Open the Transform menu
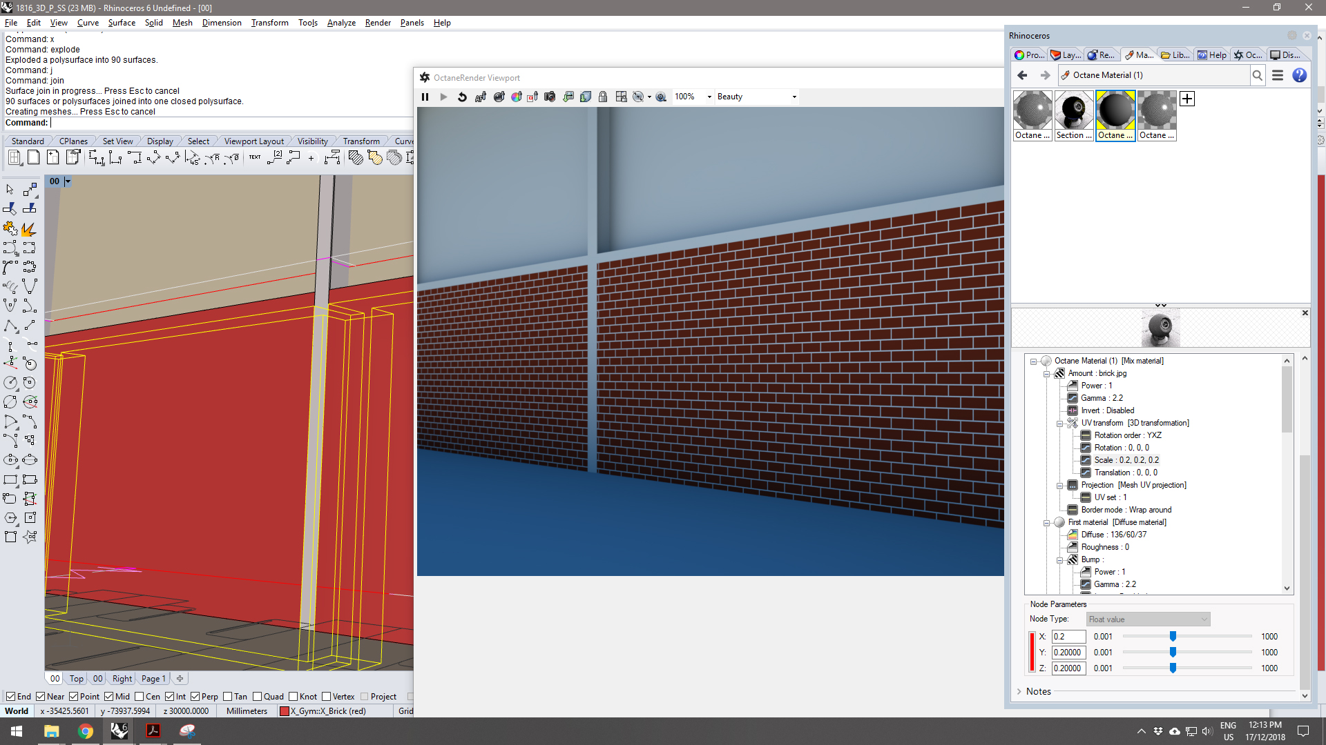Image resolution: width=1326 pixels, height=745 pixels. point(269,23)
